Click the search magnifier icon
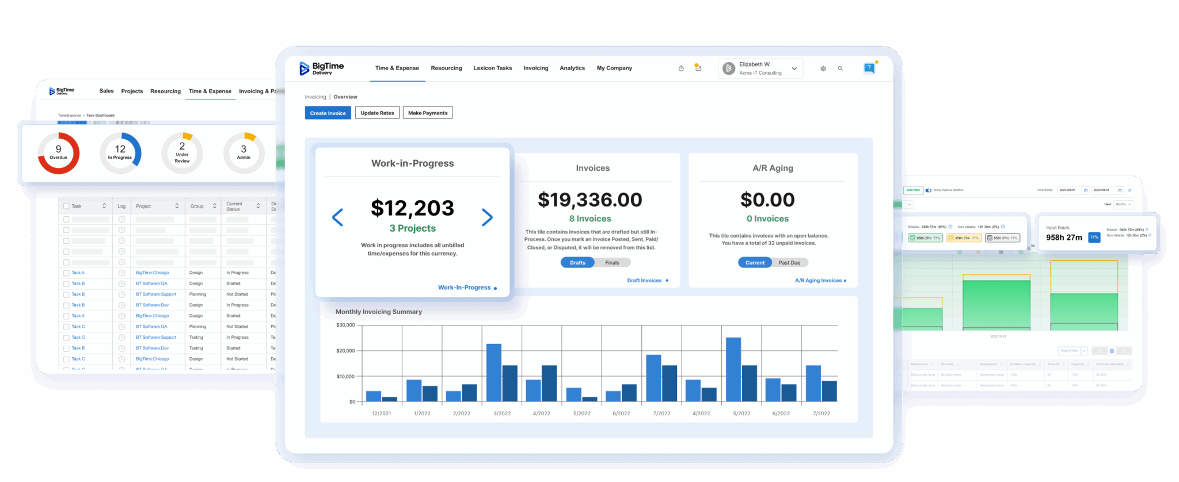 pos(840,68)
